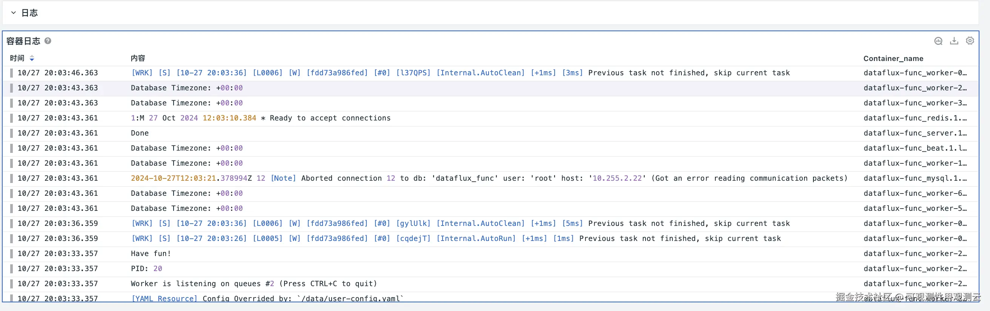Select dataflux-func_redis.1 container name

pos(915,118)
